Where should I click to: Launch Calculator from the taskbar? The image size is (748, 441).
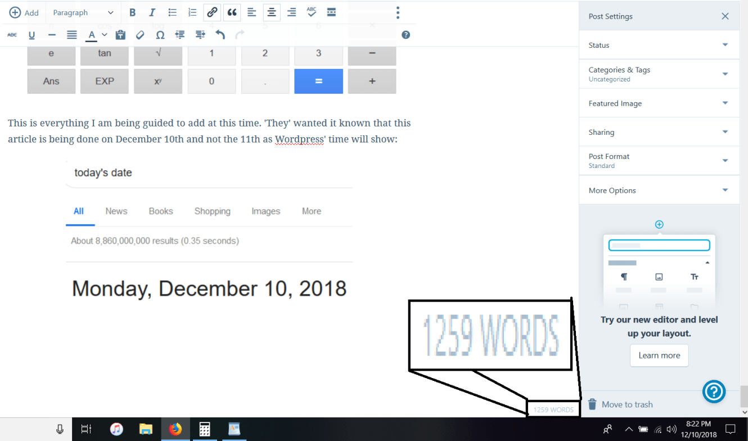tap(205, 429)
